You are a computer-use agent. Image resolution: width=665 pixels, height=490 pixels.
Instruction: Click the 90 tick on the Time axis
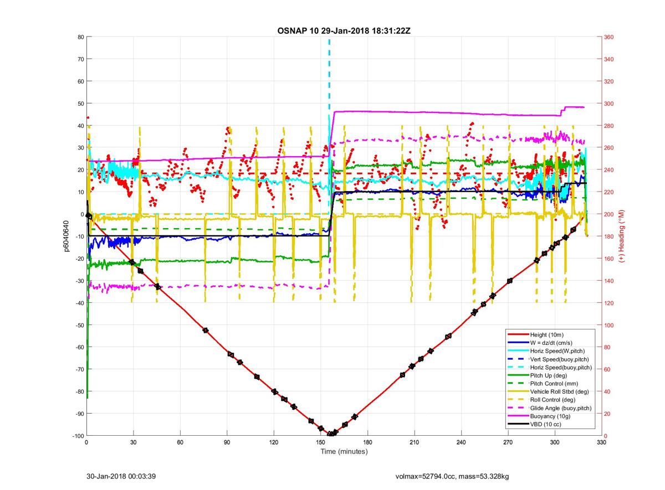(x=227, y=442)
